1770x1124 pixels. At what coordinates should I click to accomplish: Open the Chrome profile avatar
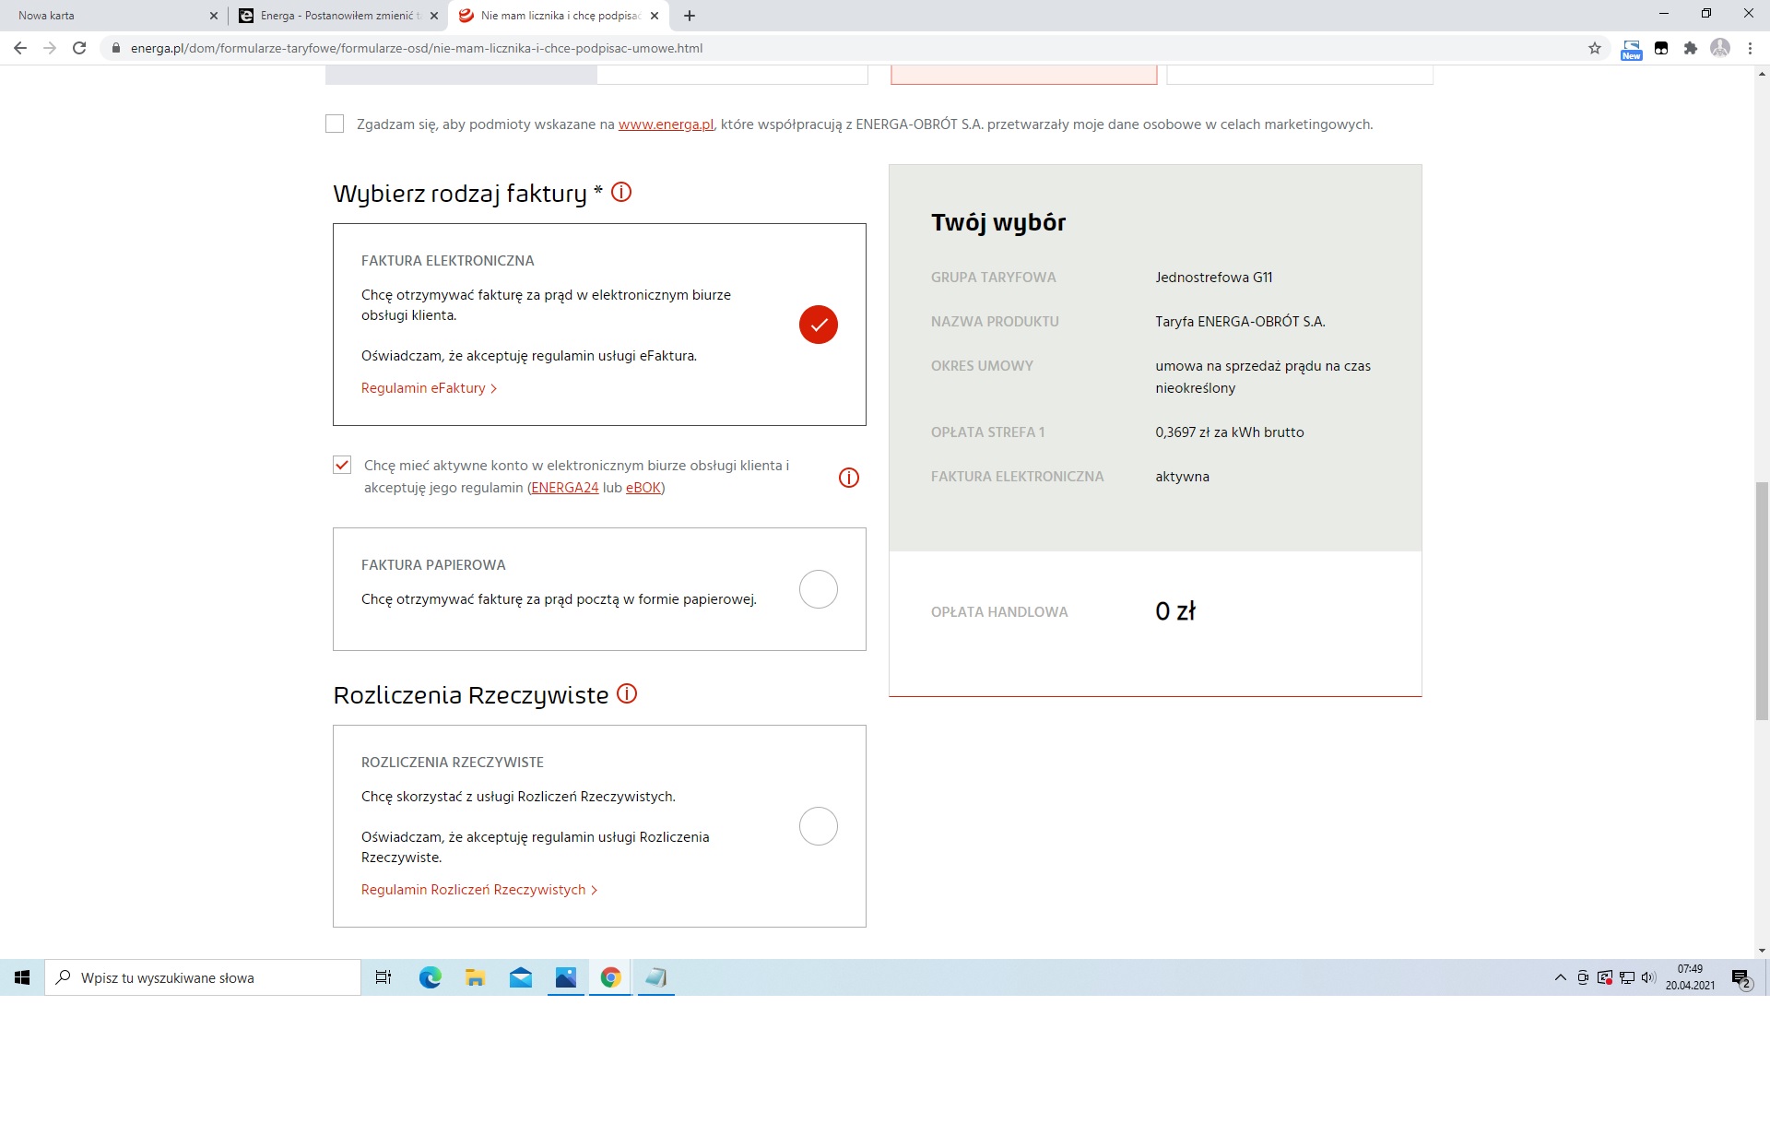[1720, 48]
